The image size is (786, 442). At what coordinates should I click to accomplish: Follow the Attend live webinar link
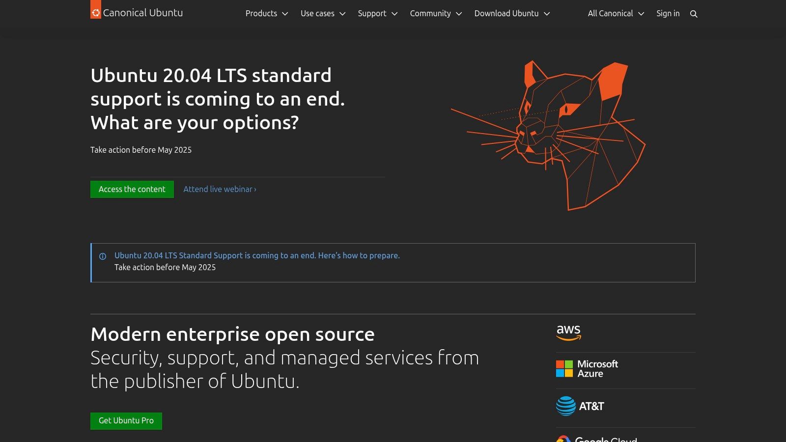pos(220,190)
